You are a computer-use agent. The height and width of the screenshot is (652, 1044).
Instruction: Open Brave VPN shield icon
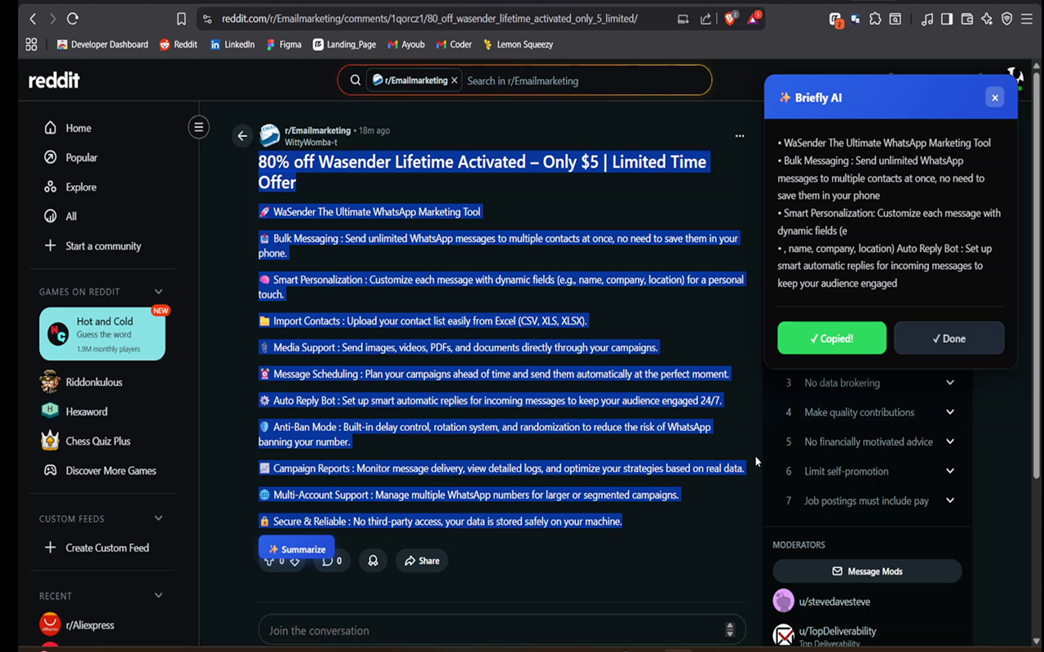pyautogui.click(x=1007, y=19)
